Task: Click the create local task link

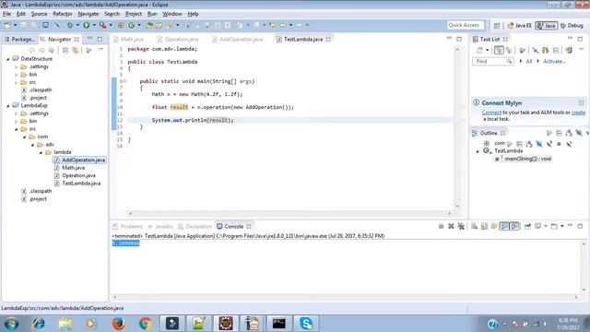Action: click(x=578, y=113)
